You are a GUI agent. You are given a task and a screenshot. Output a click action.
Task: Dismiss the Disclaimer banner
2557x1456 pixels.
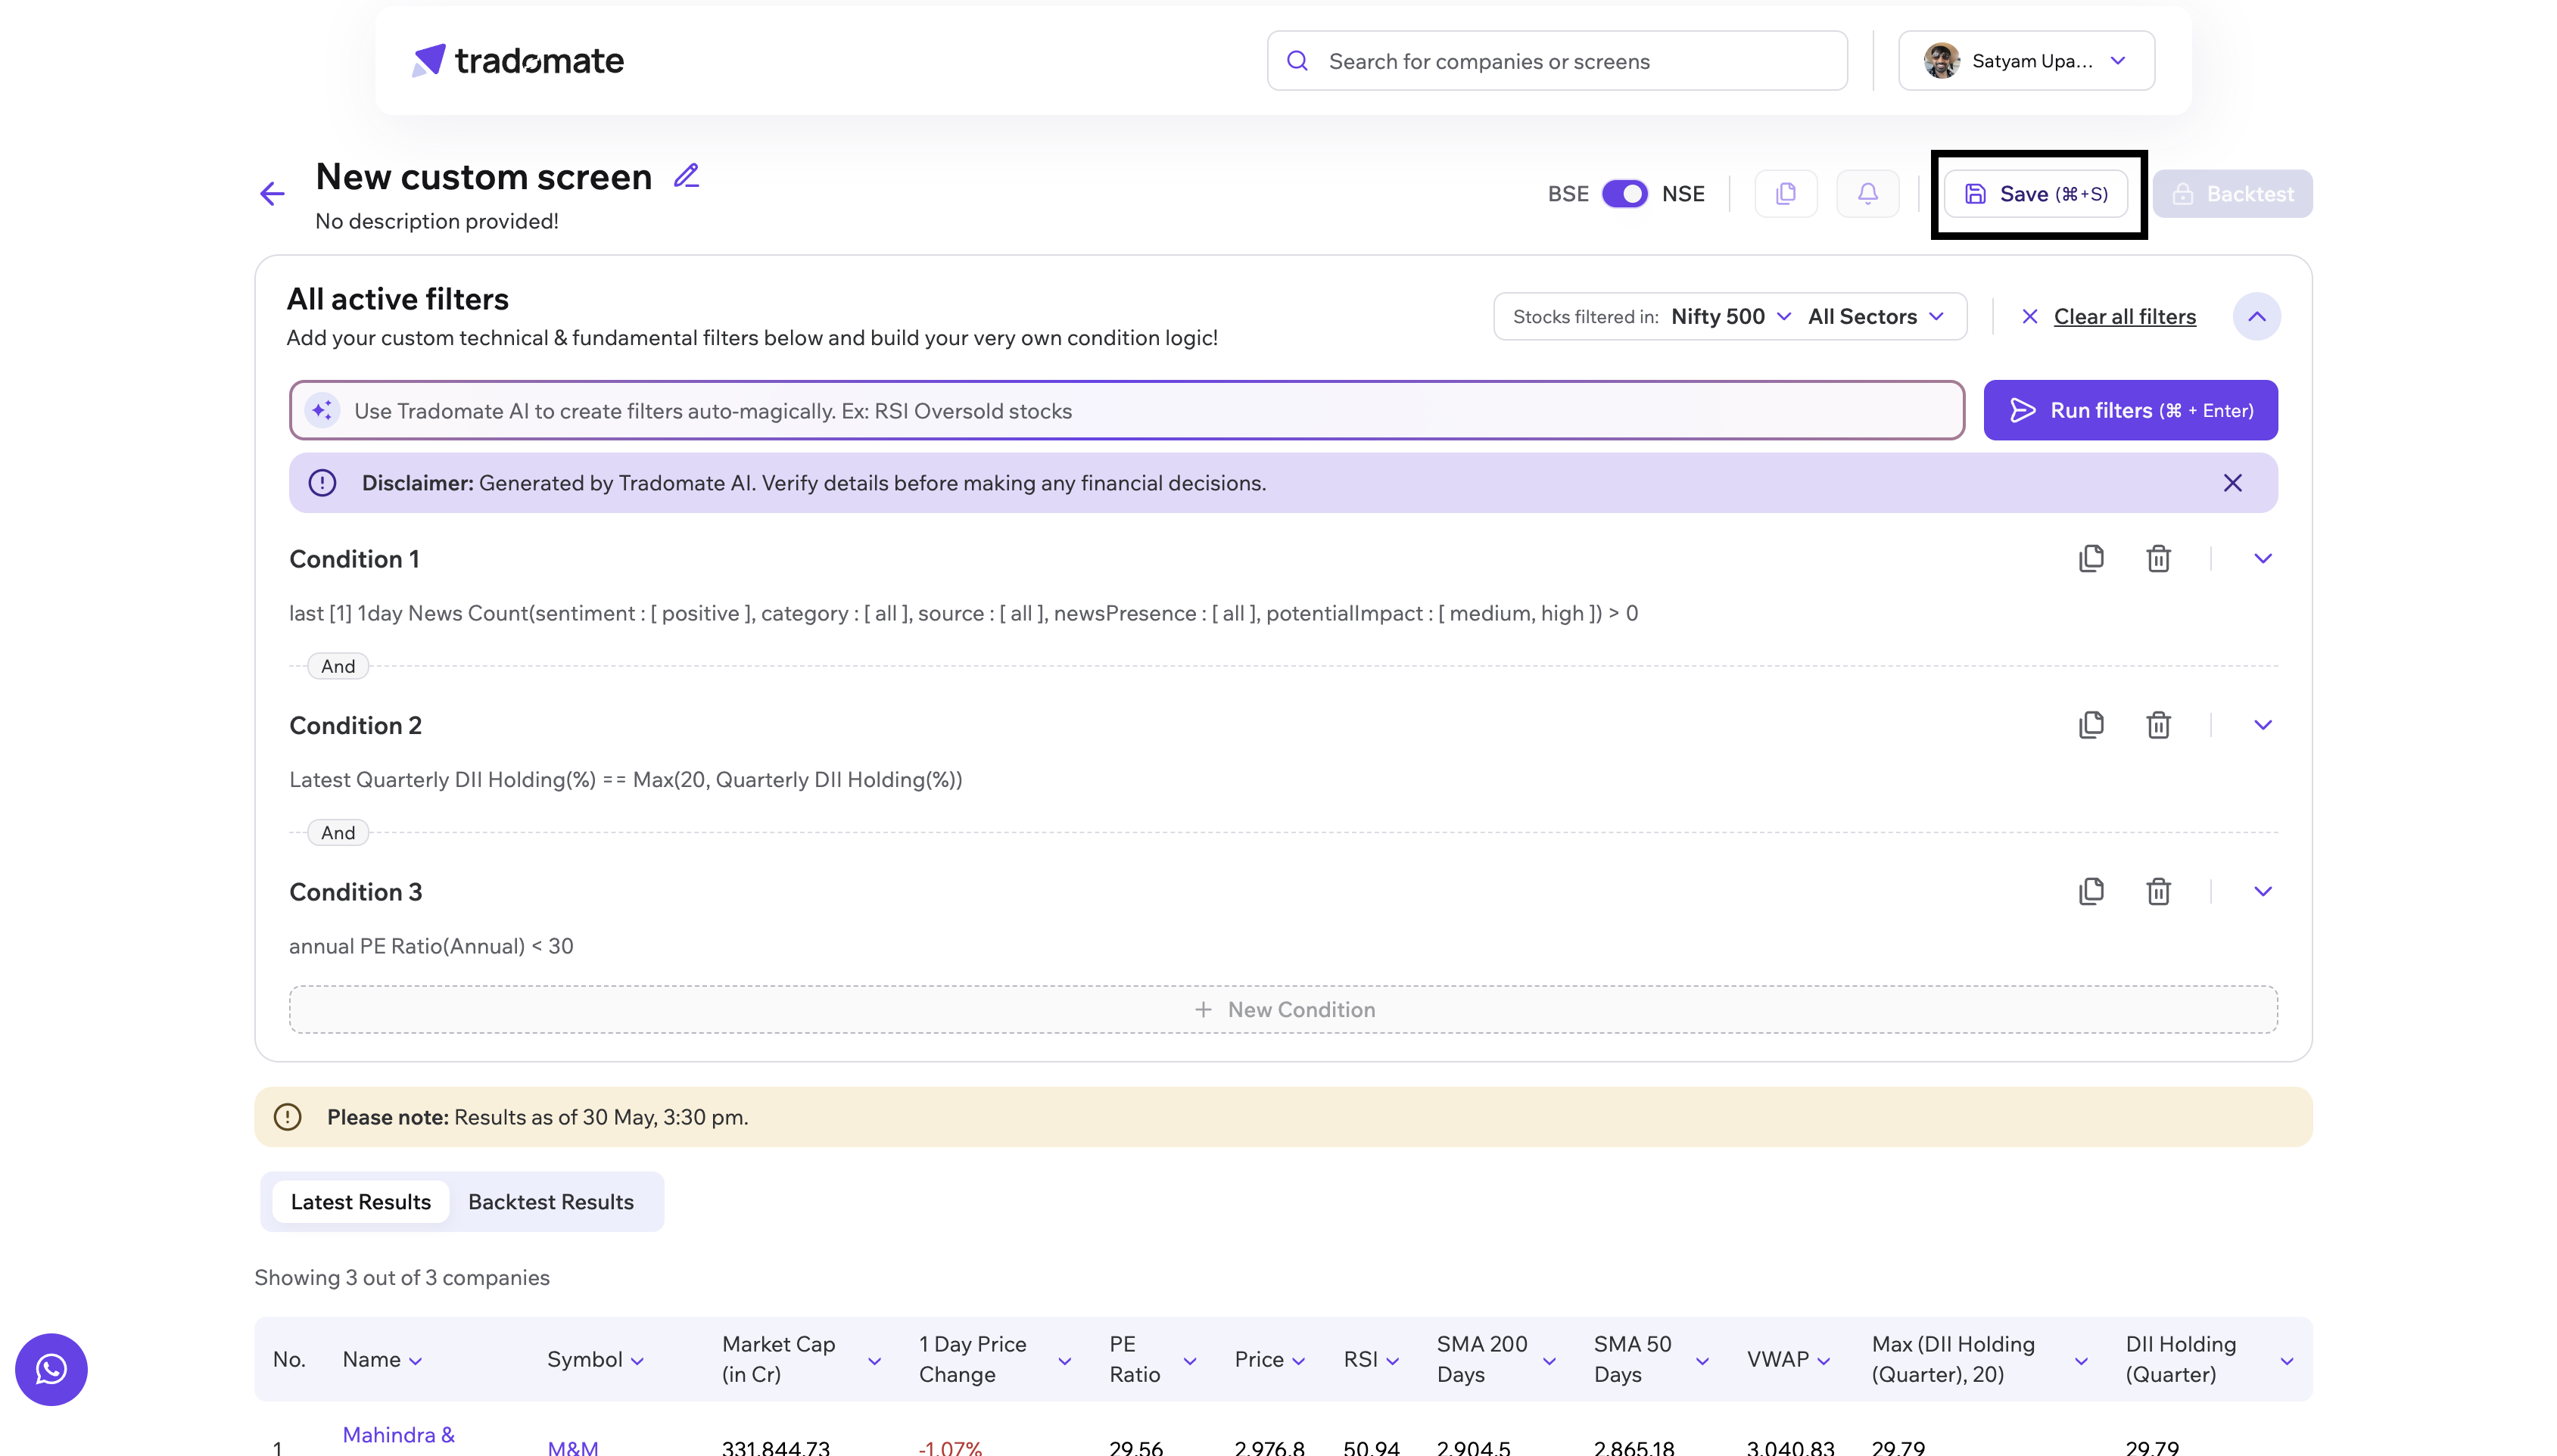2232,483
